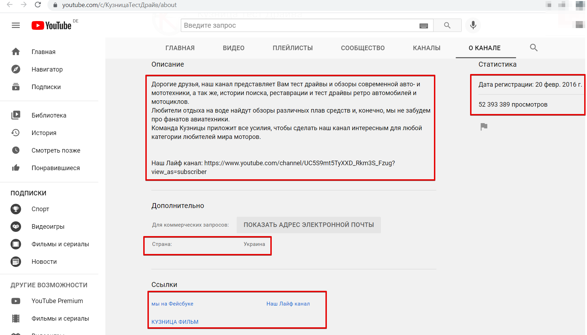587x335 pixels.
Task: Click the padlock site info icon
Action: [55, 5]
